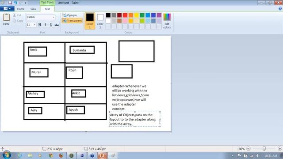Click the Text Tools contextual tab header
Viewport: 283px width, 159px height.
(47, 3)
